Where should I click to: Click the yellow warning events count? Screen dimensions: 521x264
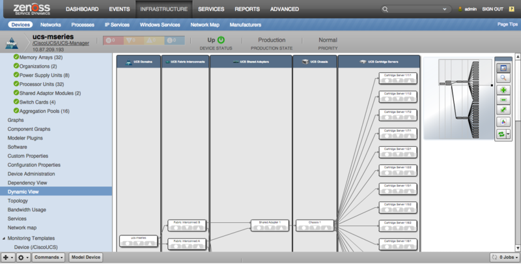pos(154,40)
